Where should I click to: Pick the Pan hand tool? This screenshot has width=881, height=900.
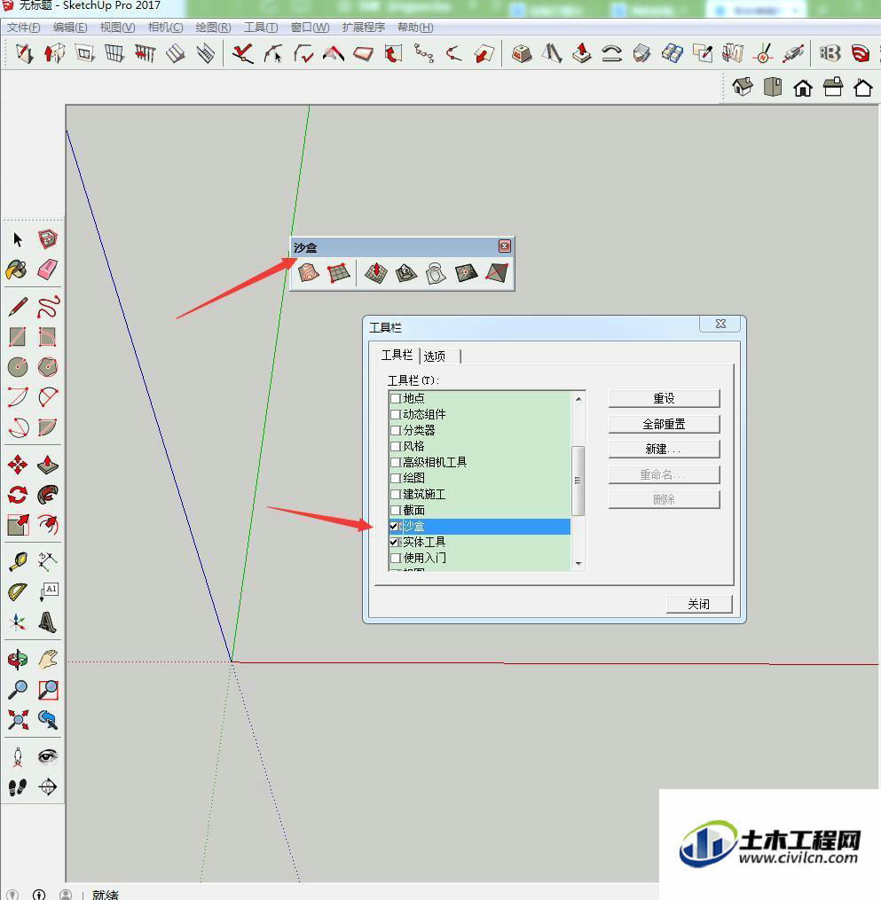[x=48, y=659]
